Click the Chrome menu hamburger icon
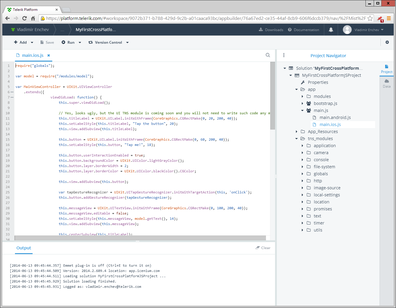This screenshot has width=396, height=308. point(389,18)
